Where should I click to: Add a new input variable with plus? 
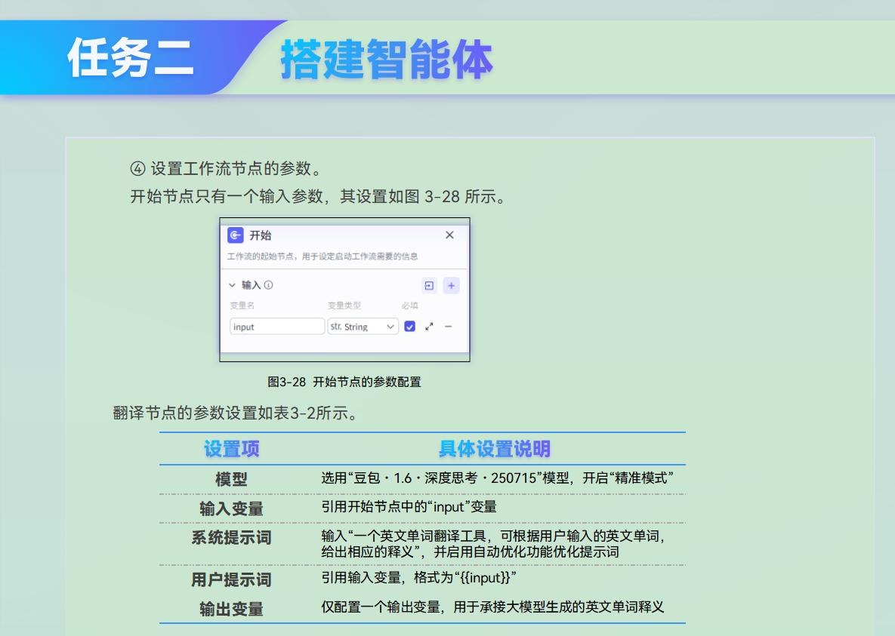(452, 286)
